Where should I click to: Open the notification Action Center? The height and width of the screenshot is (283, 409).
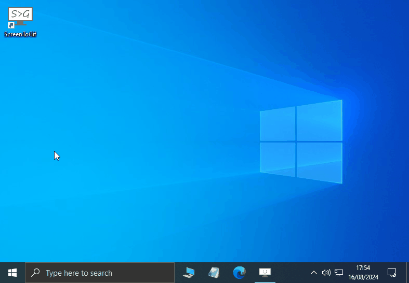tap(392, 273)
